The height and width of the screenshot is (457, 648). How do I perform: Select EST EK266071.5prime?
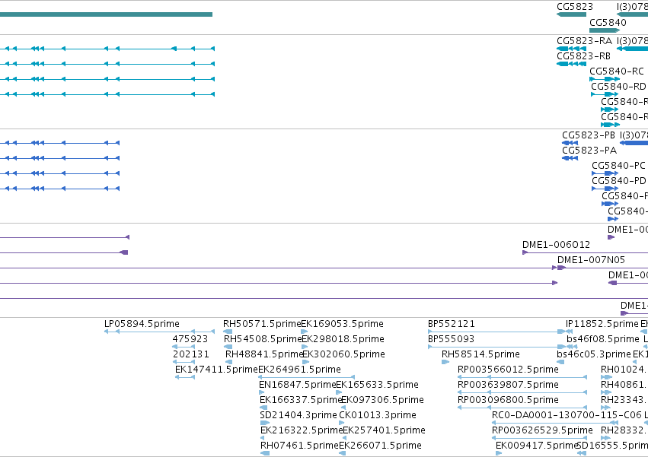pos(380,446)
